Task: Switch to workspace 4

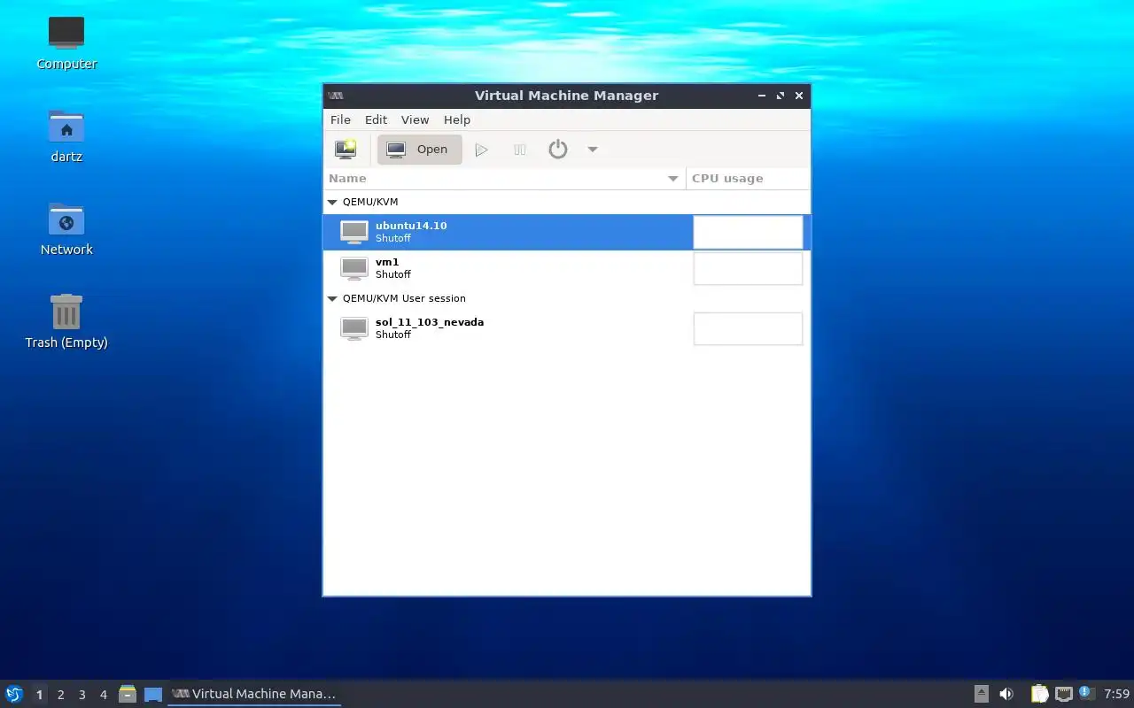Action: (x=103, y=695)
